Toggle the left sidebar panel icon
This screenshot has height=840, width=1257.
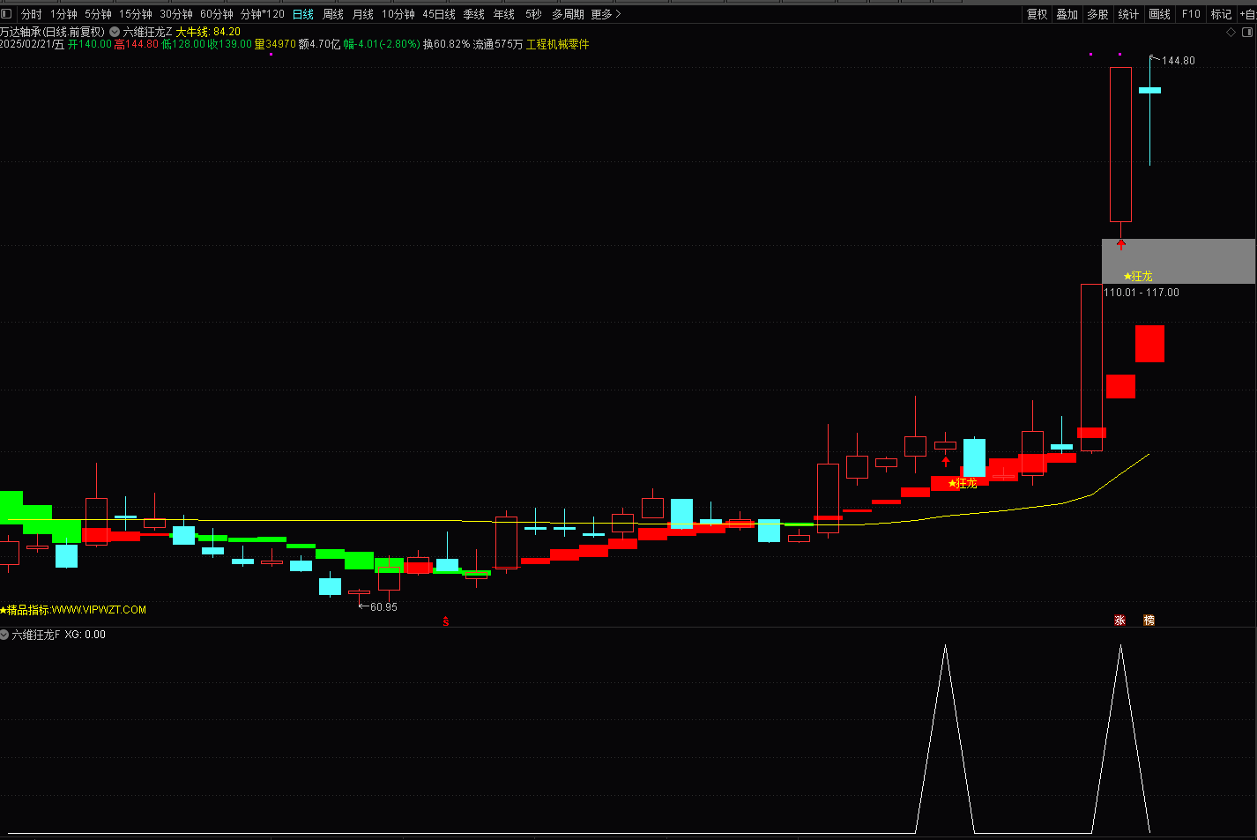[6, 14]
